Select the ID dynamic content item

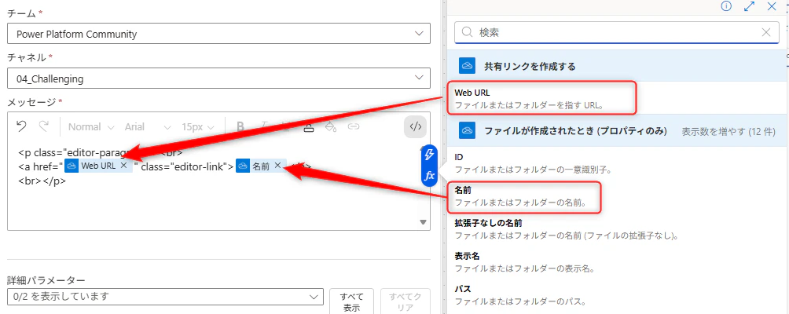[x=616, y=162]
